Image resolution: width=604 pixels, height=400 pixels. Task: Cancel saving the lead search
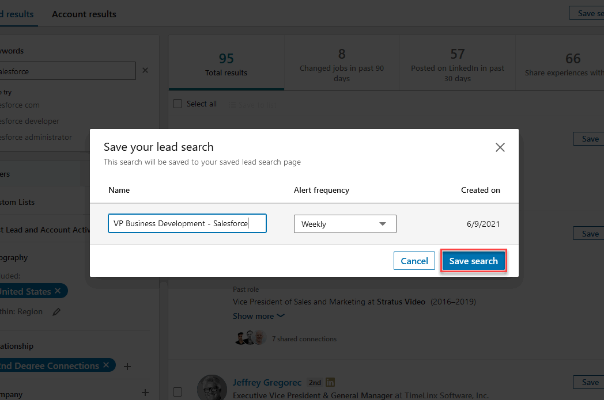tap(414, 261)
